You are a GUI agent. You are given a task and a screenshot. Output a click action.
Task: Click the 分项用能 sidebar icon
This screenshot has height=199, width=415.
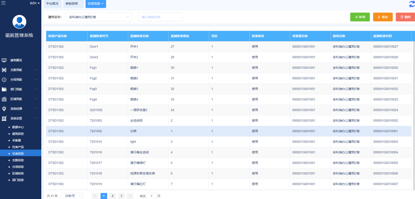[4, 80]
